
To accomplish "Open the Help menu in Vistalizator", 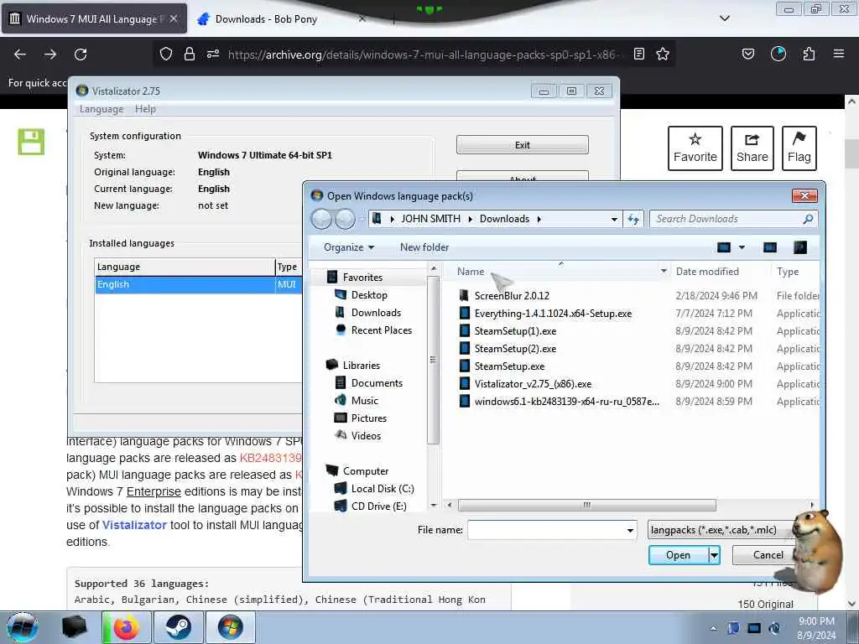I will 146,109.
